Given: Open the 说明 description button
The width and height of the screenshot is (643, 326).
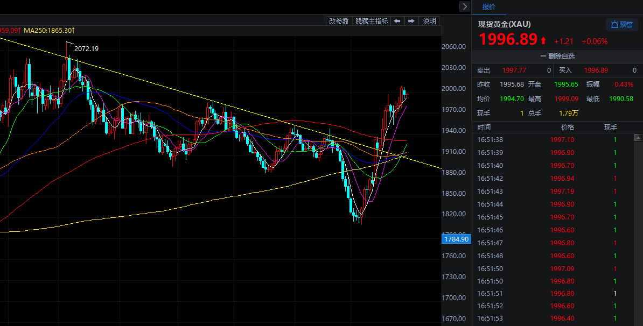Looking at the screenshot, I should pyautogui.click(x=429, y=21).
